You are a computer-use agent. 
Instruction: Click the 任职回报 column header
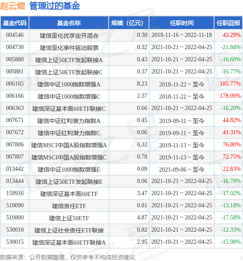228,23
